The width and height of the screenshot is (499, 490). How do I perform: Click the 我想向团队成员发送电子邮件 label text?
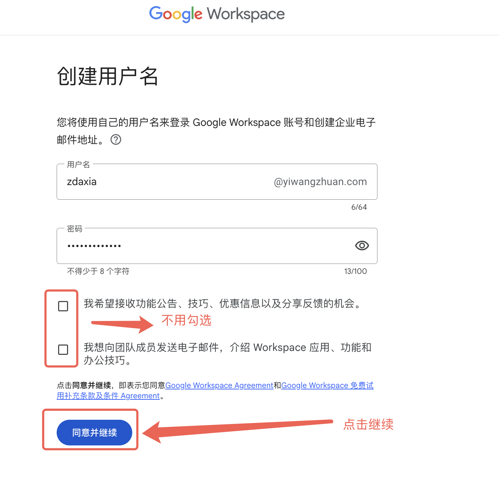(x=227, y=353)
